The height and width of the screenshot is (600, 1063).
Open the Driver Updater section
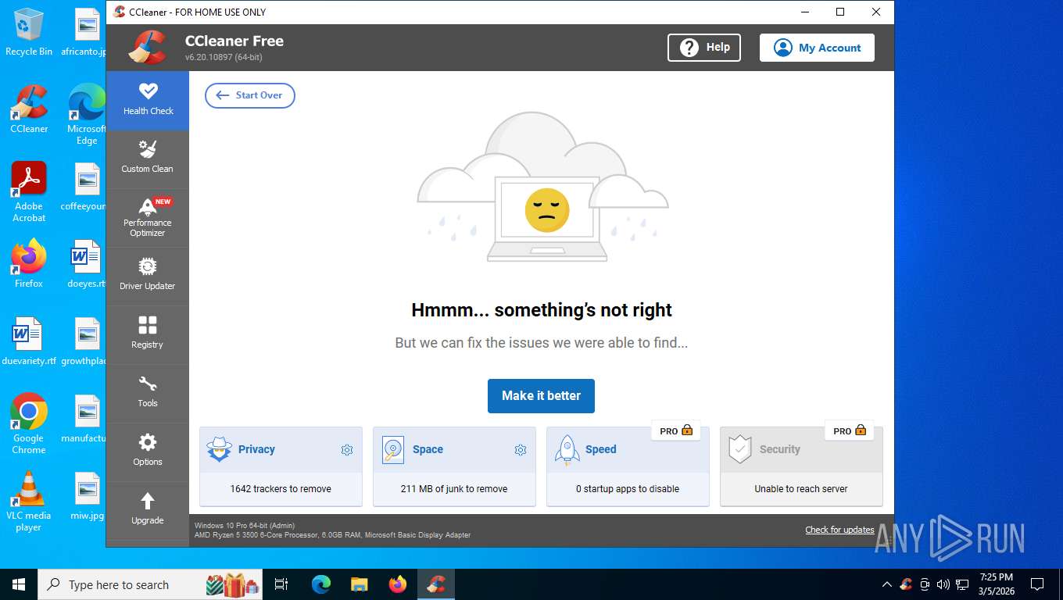coord(148,276)
